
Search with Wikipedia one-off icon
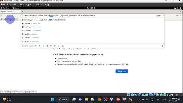(51, 46)
